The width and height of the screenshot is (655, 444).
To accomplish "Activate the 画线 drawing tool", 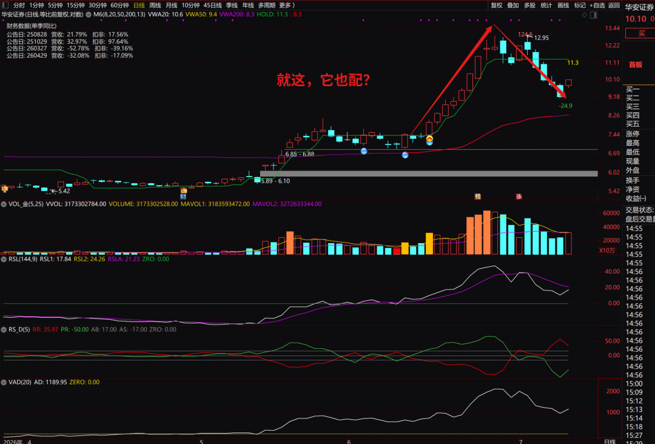I will point(563,5).
